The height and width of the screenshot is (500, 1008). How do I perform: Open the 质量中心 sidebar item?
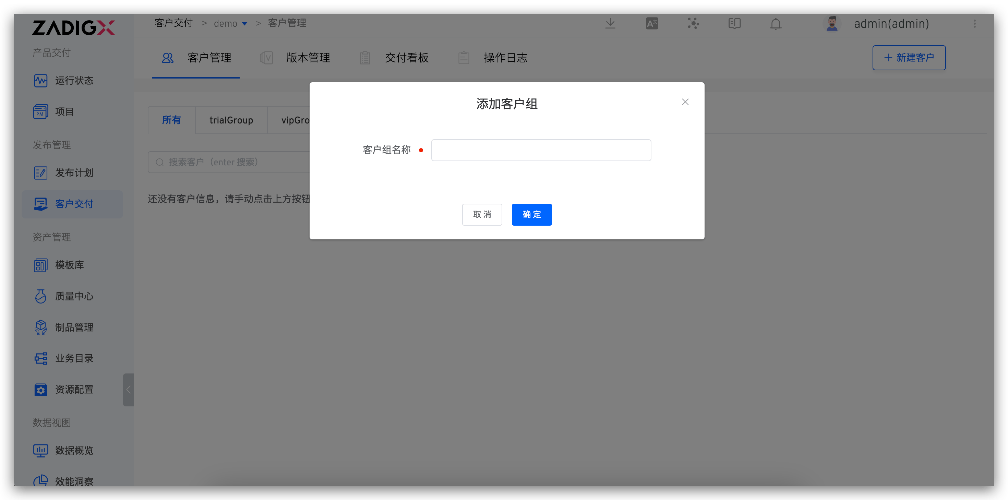(74, 296)
